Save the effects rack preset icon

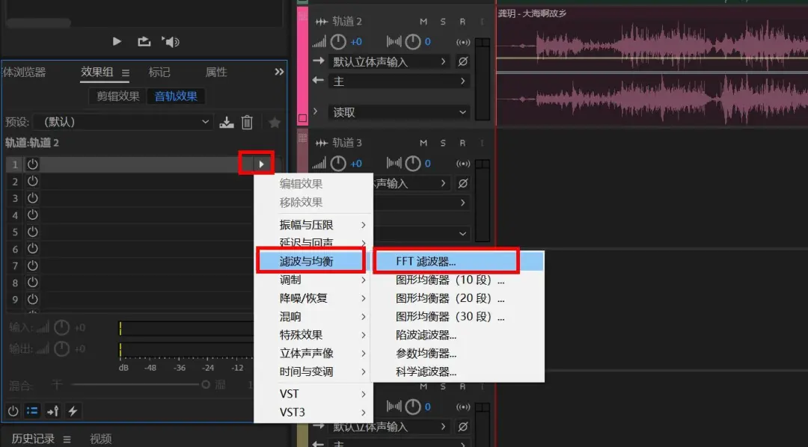pyautogui.click(x=227, y=123)
